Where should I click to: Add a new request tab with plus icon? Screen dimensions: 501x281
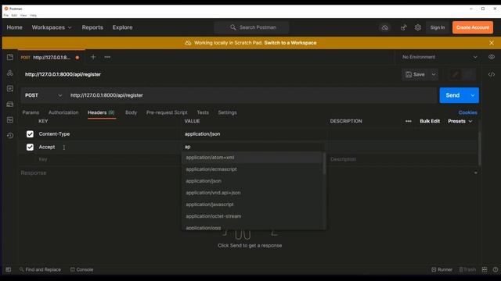(x=93, y=57)
